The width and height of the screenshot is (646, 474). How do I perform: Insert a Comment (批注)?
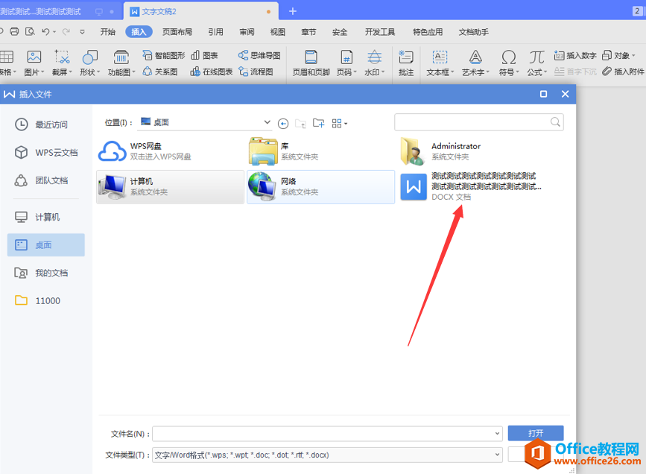point(406,63)
